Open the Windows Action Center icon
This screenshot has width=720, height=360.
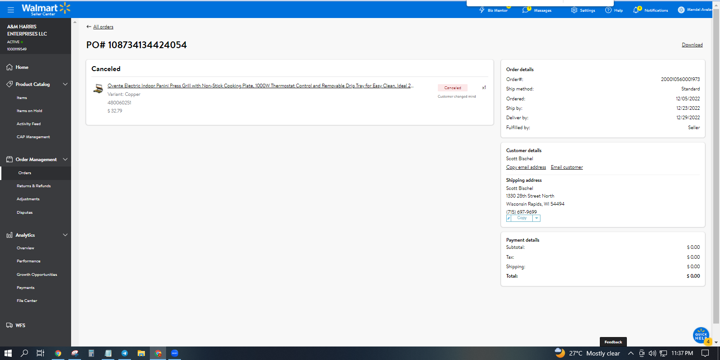[x=705, y=353]
